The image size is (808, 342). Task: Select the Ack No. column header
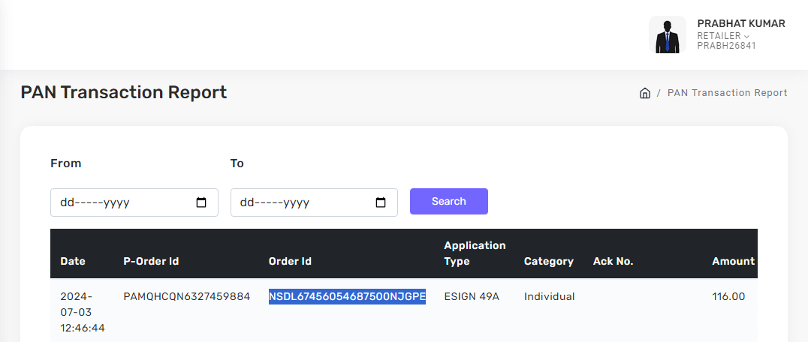click(x=613, y=261)
